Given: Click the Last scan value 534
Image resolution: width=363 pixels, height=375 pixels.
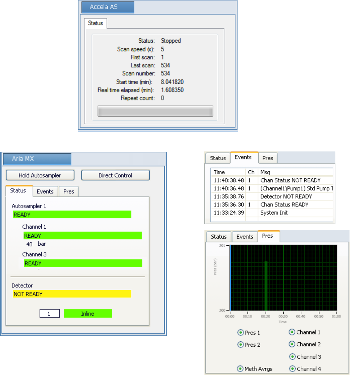Looking at the screenshot, I should [x=165, y=65].
